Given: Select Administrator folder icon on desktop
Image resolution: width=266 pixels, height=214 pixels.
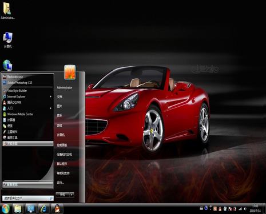Looking at the screenshot, I should [7, 11].
